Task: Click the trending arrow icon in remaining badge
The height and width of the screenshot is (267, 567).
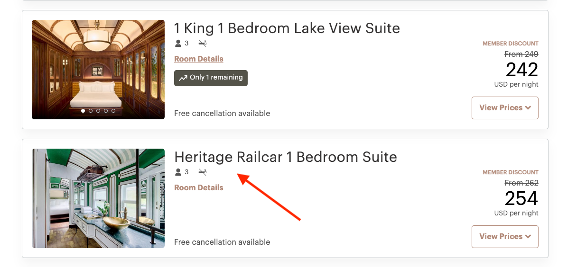Action: [x=183, y=78]
